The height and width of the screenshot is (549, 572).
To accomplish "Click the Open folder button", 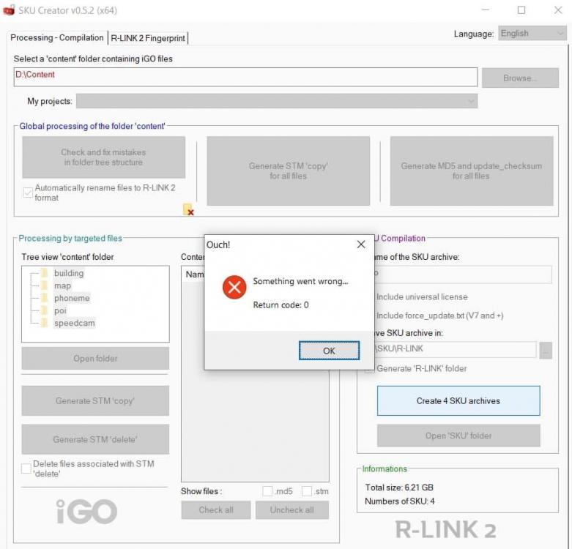I will [x=95, y=359].
